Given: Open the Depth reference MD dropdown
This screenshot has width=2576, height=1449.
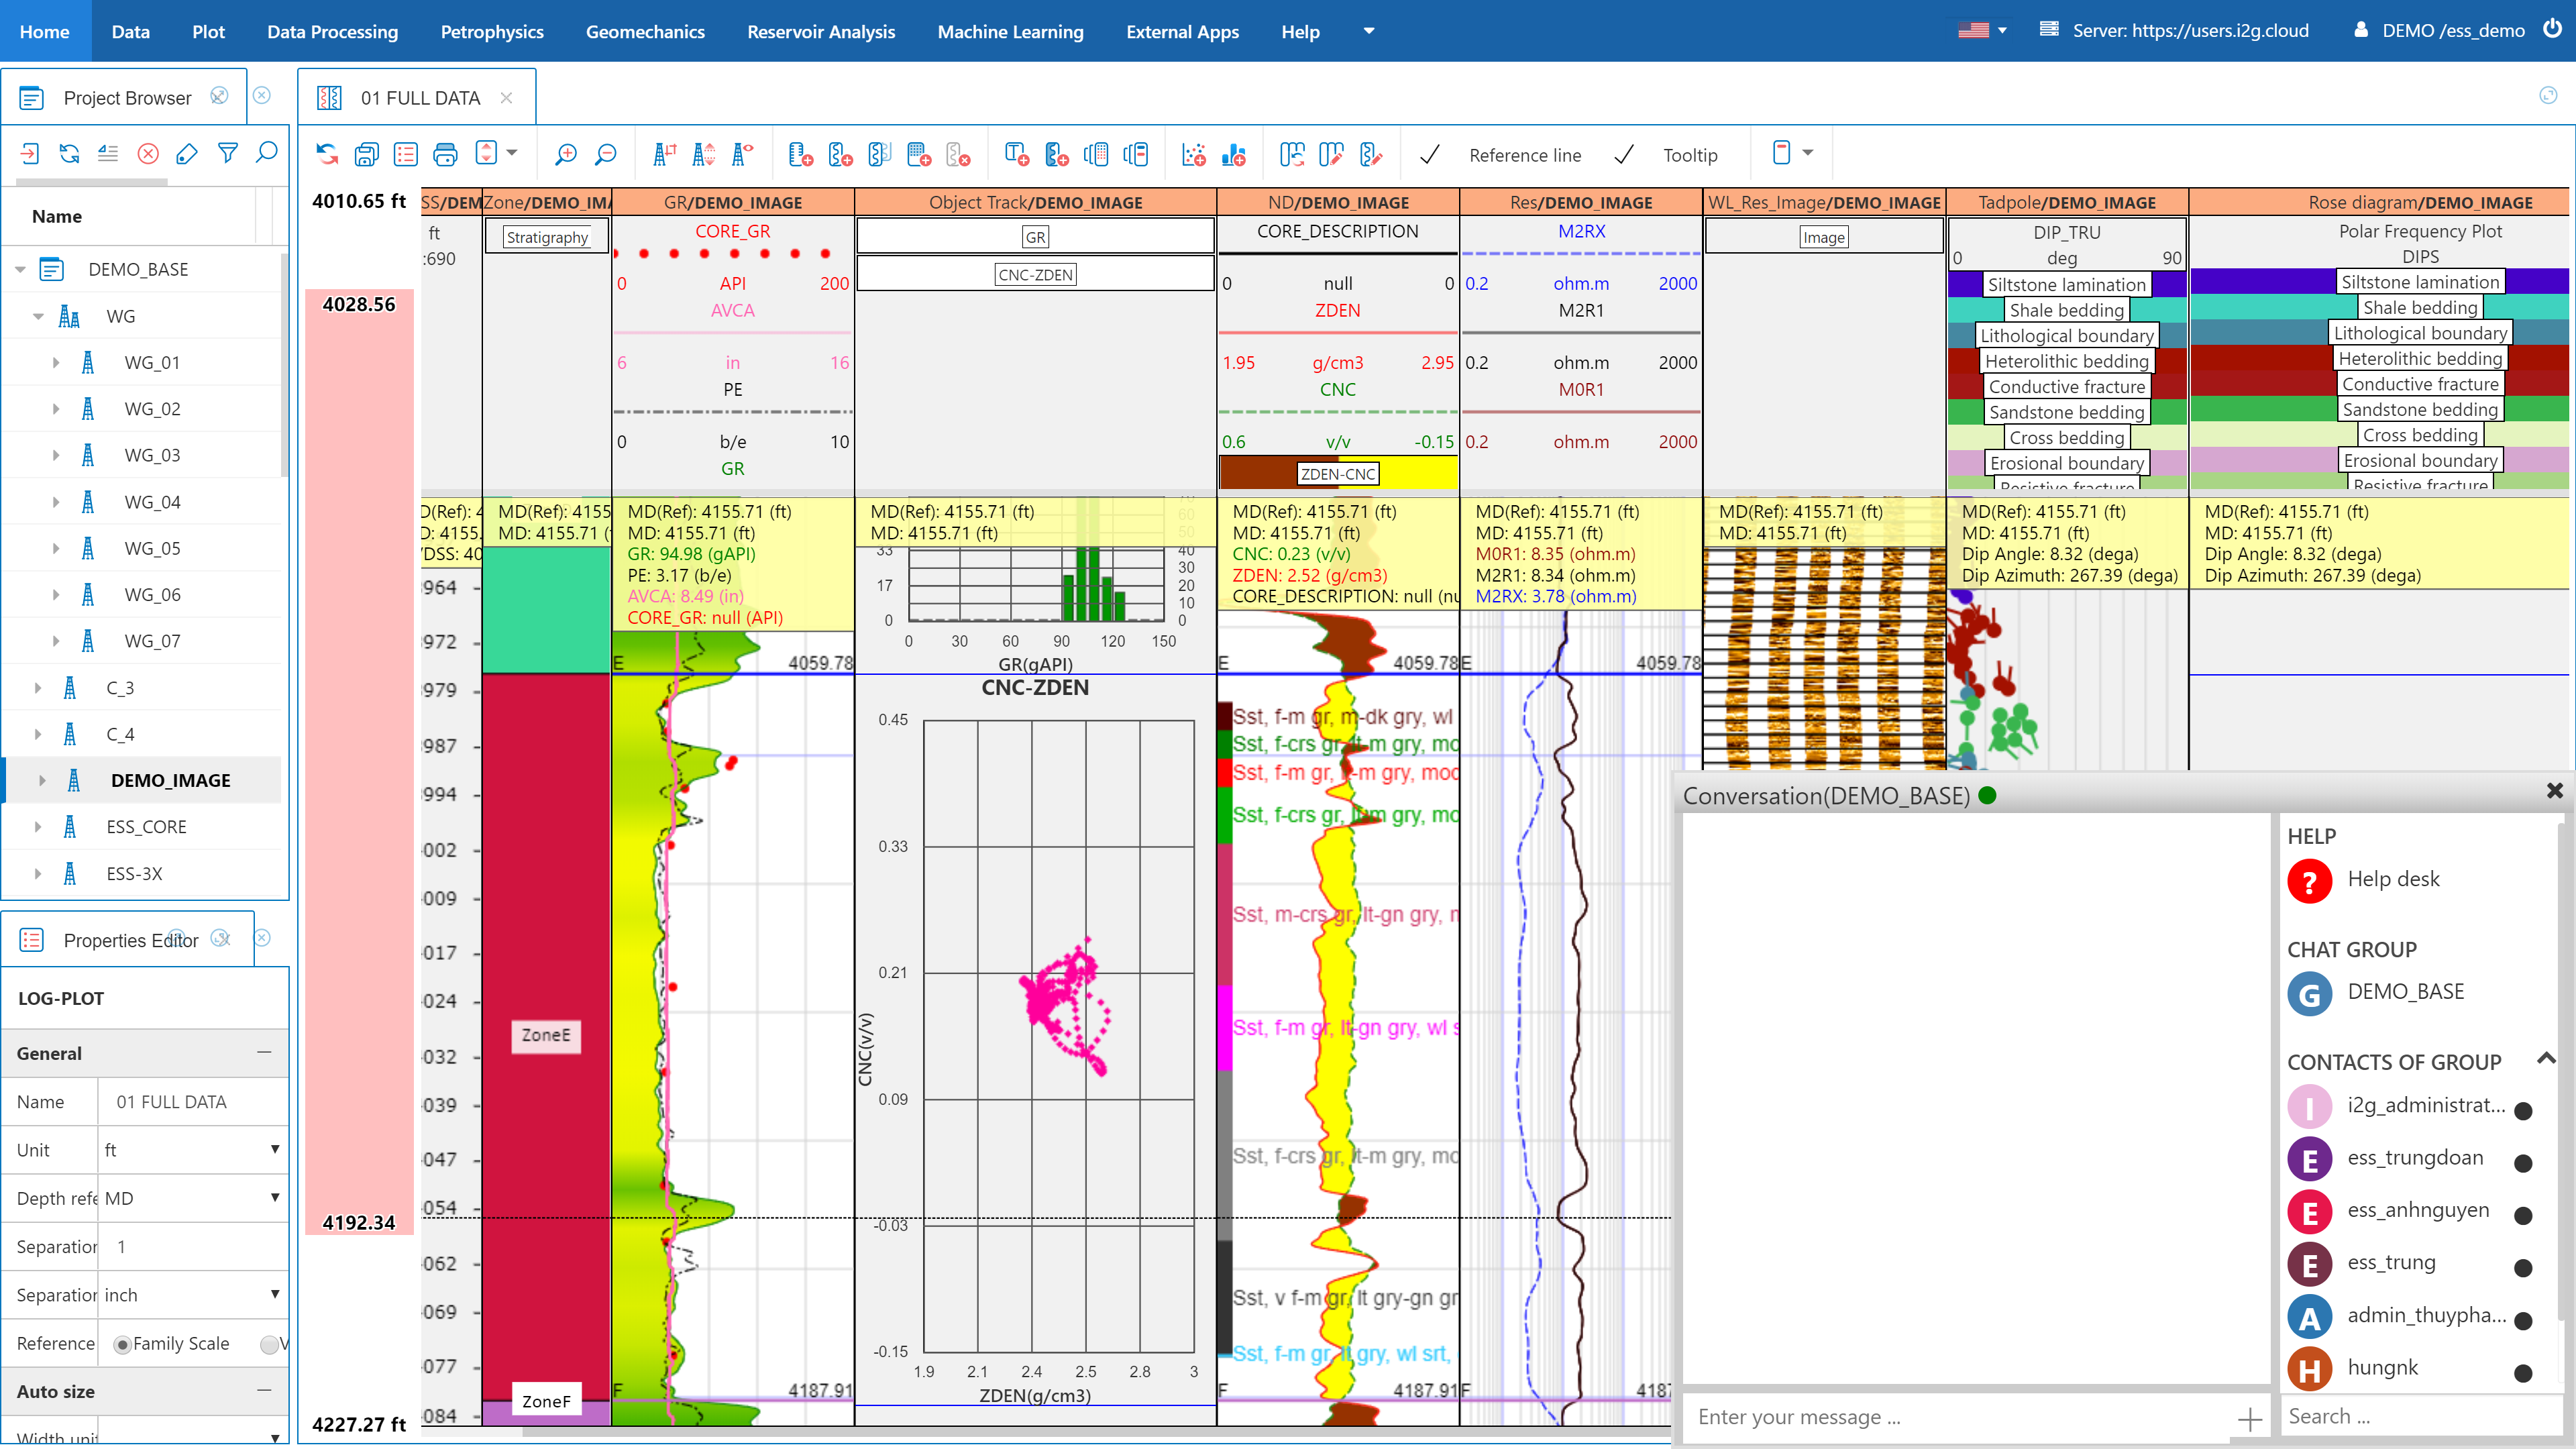Looking at the screenshot, I should [193, 1198].
